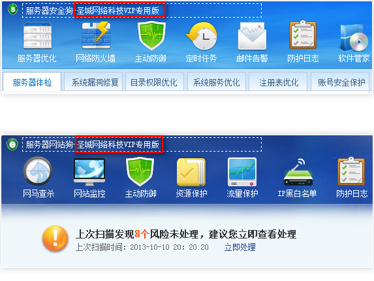Open the 资源保护 folder icon

(x=191, y=172)
